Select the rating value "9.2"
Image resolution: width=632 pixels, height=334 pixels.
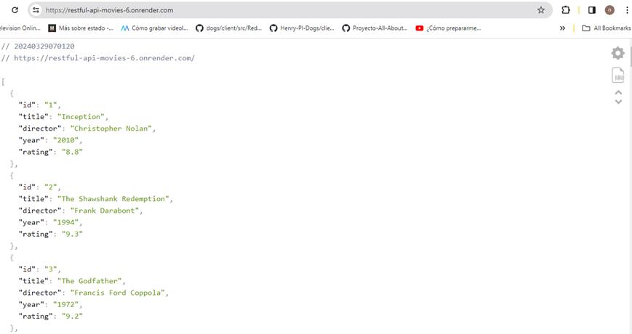[x=72, y=316]
